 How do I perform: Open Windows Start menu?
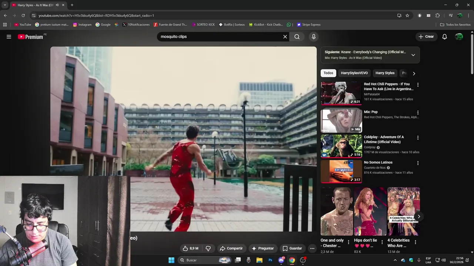171,260
